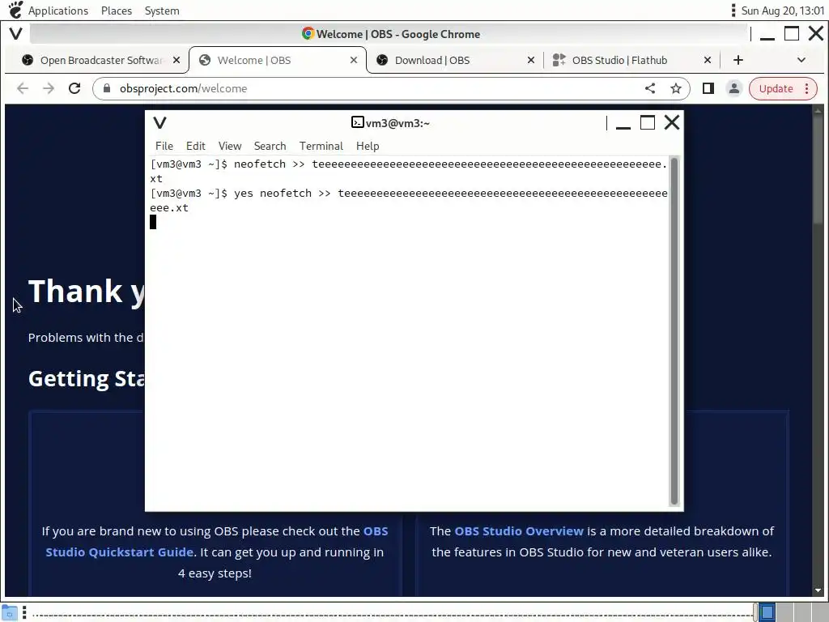The image size is (829, 622).
Task: Open terminal View menu
Action: [229, 146]
